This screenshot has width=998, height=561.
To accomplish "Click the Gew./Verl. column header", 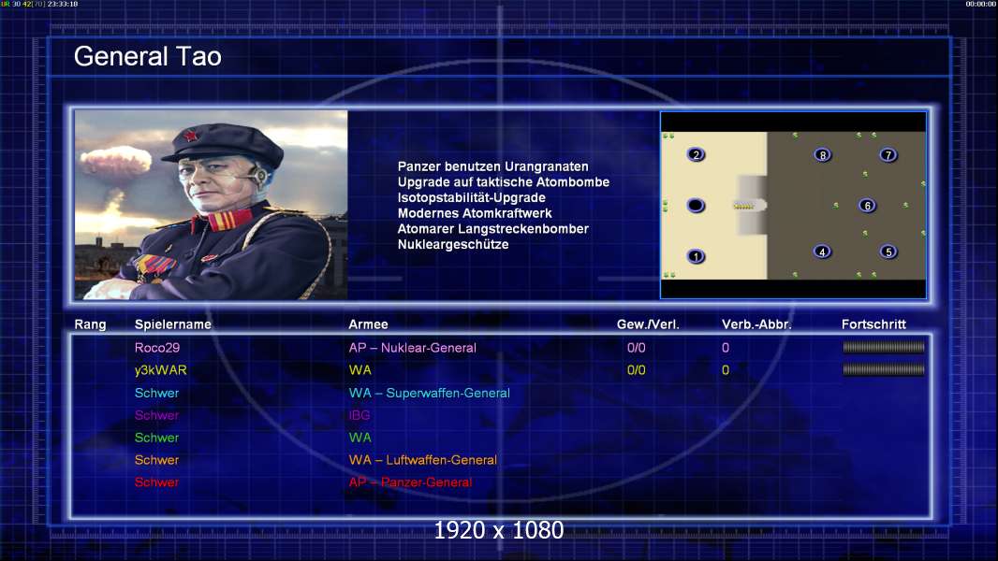I will tap(648, 324).
